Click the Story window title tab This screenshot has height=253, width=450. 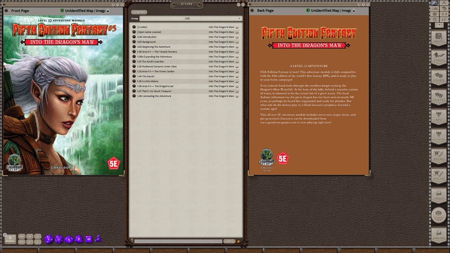[187, 4]
